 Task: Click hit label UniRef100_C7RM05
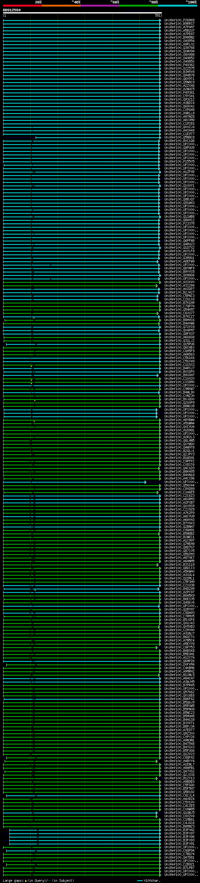[x=179, y=616]
